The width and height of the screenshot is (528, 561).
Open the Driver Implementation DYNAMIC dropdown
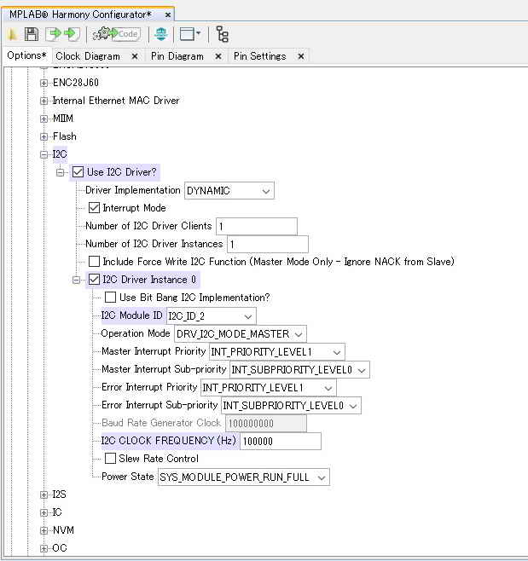(229, 191)
